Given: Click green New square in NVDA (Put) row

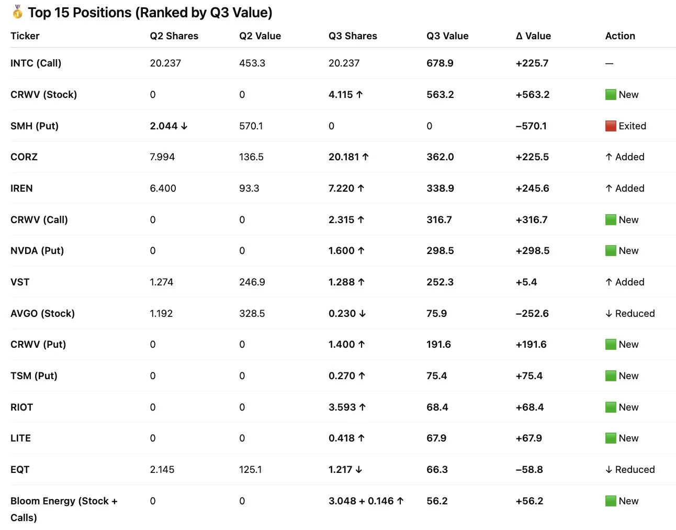Looking at the screenshot, I should pos(610,250).
